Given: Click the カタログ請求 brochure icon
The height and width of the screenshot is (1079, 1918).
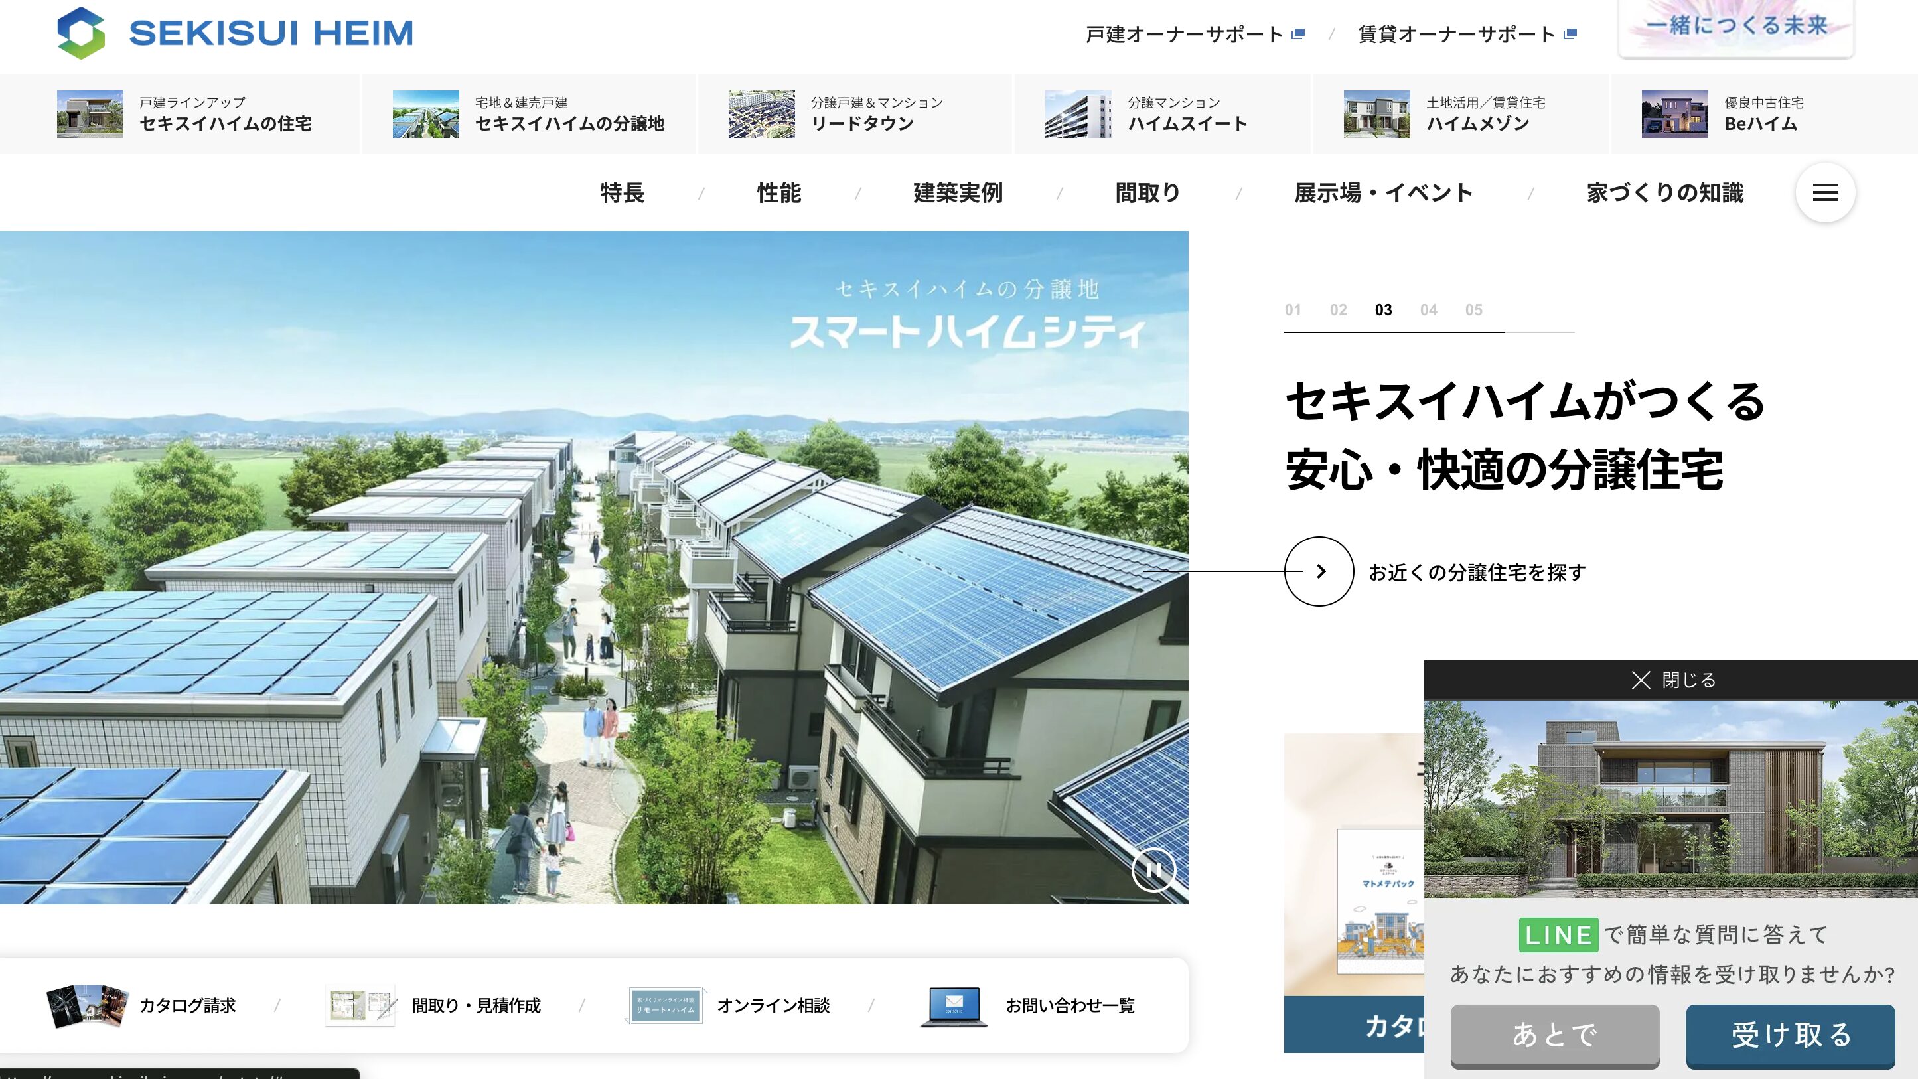Looking at the screenshot, I should [x=87, y=1005].
